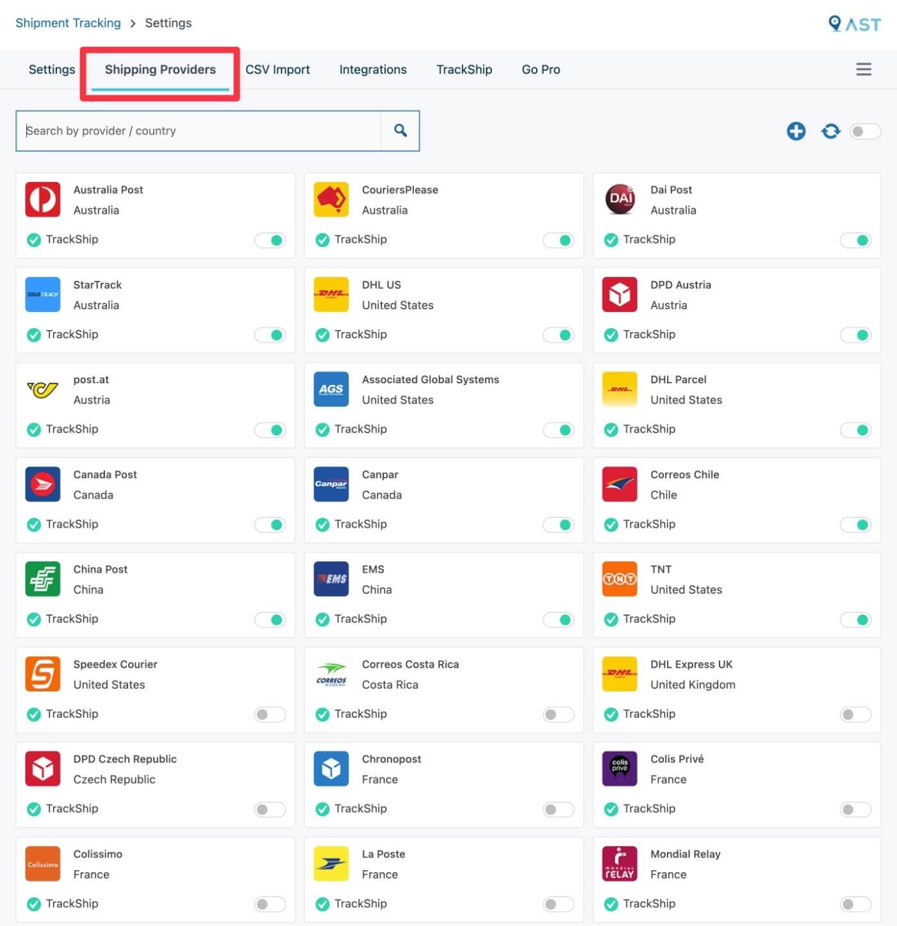Disable the Australia Post provider toggle
Screen dimensions: 897x926
pos(270,240)
